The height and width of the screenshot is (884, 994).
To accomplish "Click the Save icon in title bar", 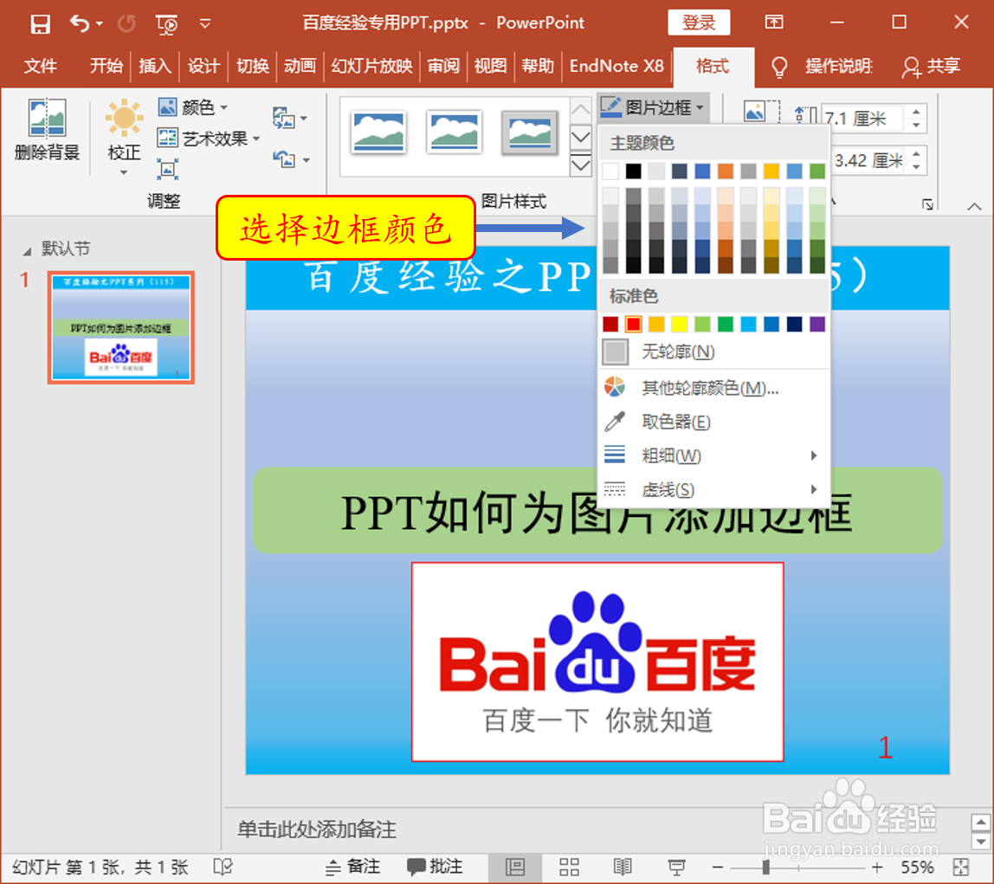I will click(40, 23).
